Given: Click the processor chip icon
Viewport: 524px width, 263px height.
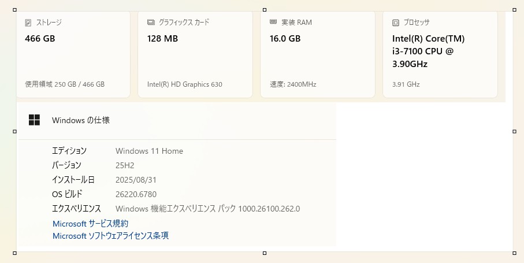Looking at the screenshot, I should (x=396, y=23).
